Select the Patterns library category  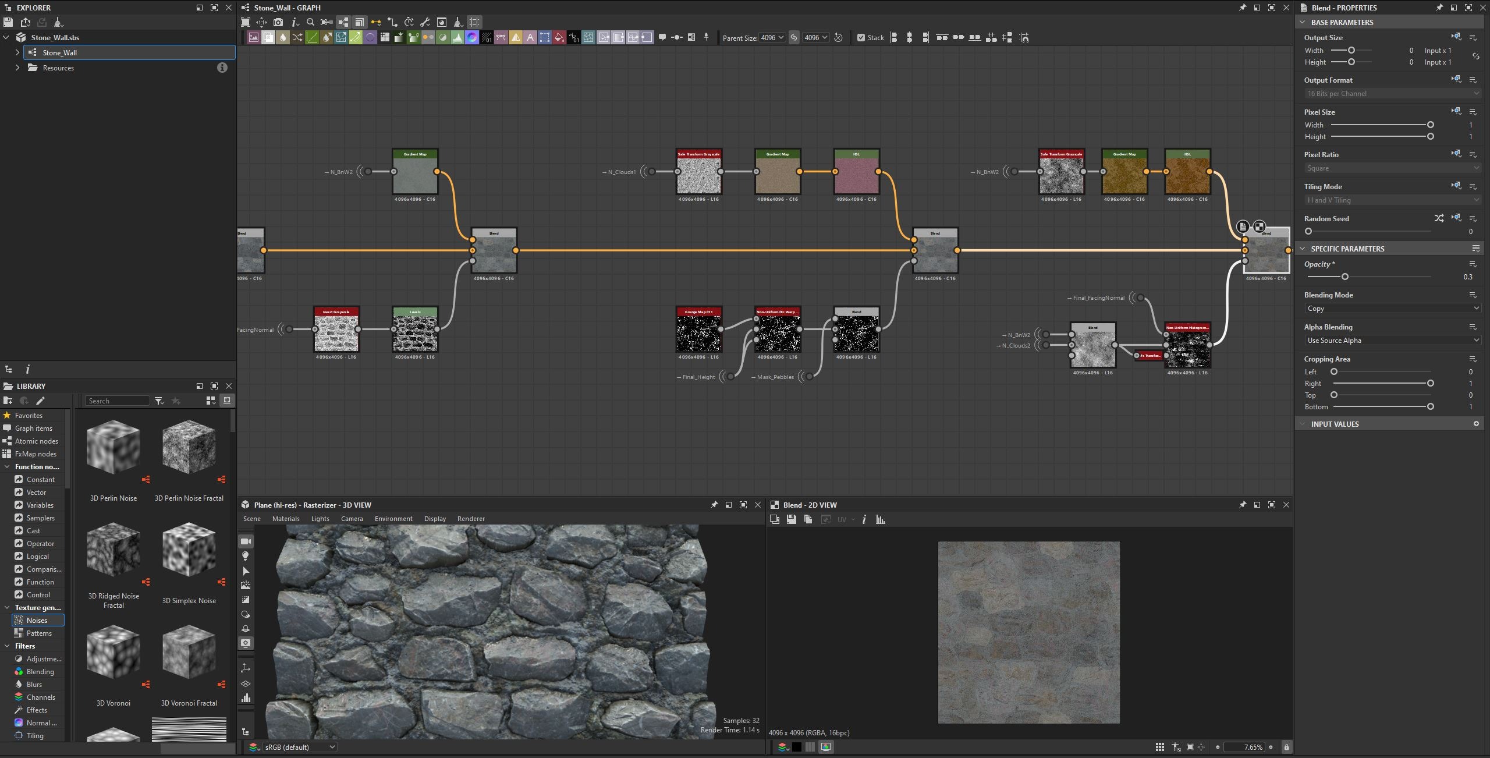(38, 633)
